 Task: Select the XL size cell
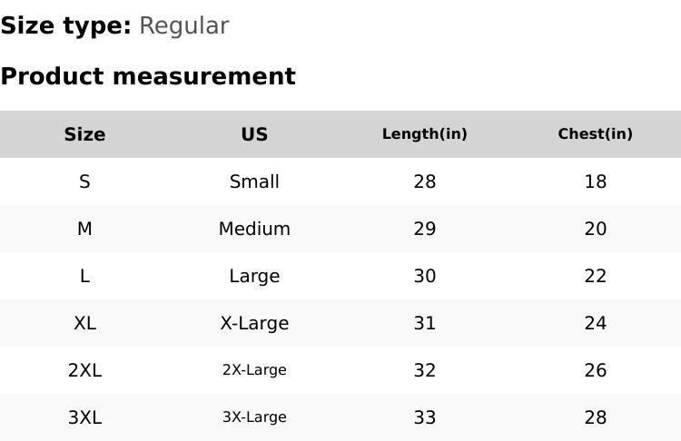pos(84,323)
